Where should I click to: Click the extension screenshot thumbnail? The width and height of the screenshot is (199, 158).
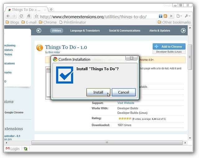click(49, 83)
